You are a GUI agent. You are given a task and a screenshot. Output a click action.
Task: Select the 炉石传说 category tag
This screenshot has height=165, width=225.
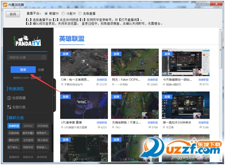[x=43, y=126]
